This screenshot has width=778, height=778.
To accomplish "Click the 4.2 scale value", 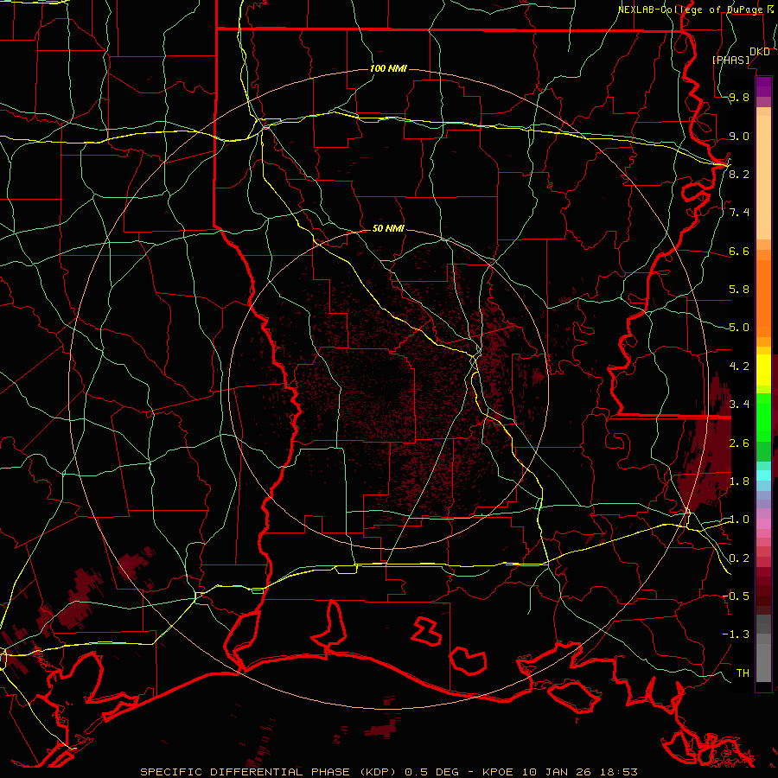I will click(739, 367).
